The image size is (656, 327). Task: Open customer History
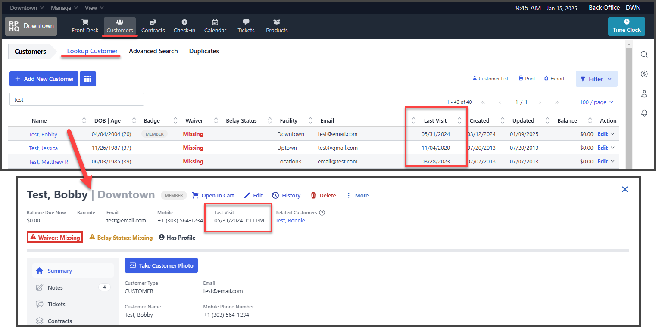coord(286,195)
